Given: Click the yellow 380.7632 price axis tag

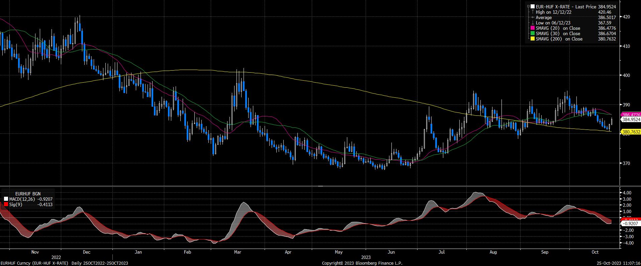Looking at the screenshot, I should tap(631, 132).
